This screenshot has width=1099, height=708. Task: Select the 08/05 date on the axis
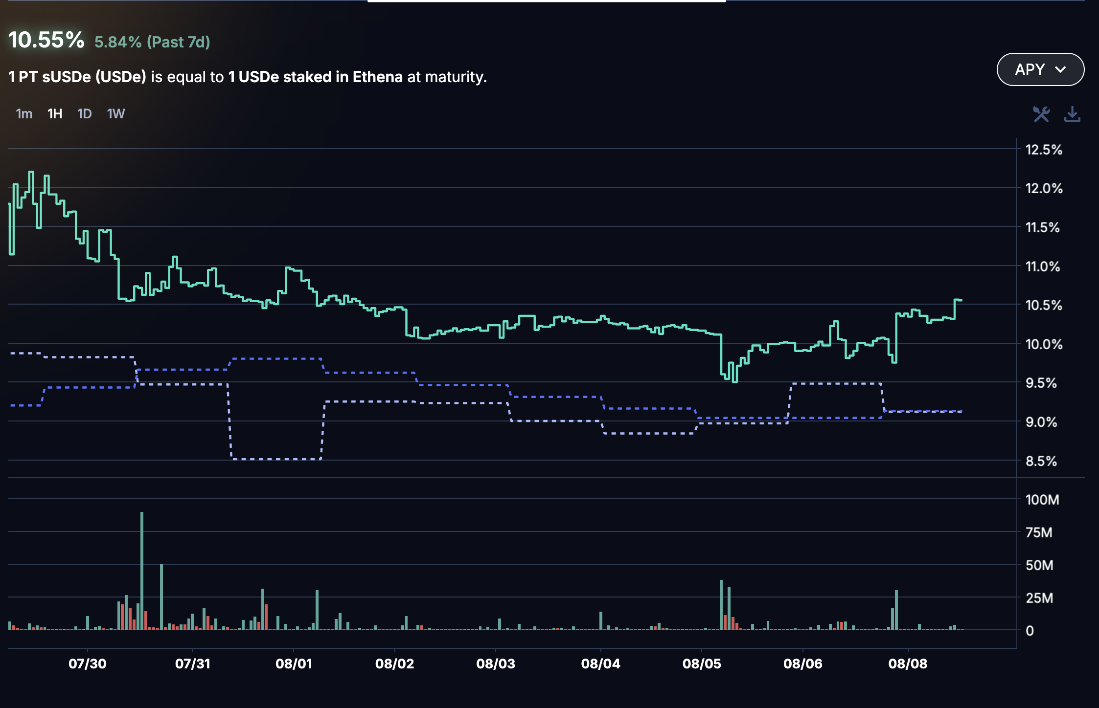tap(702, 664)
